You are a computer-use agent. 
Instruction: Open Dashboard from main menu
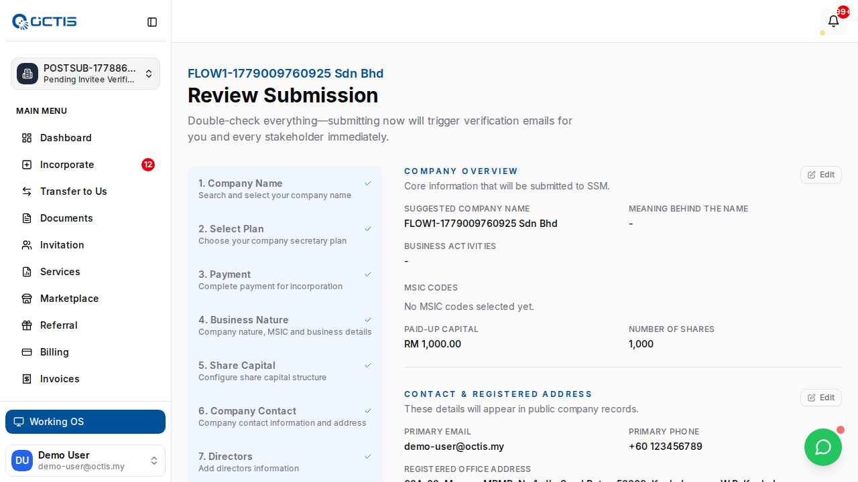click(85, 138)
